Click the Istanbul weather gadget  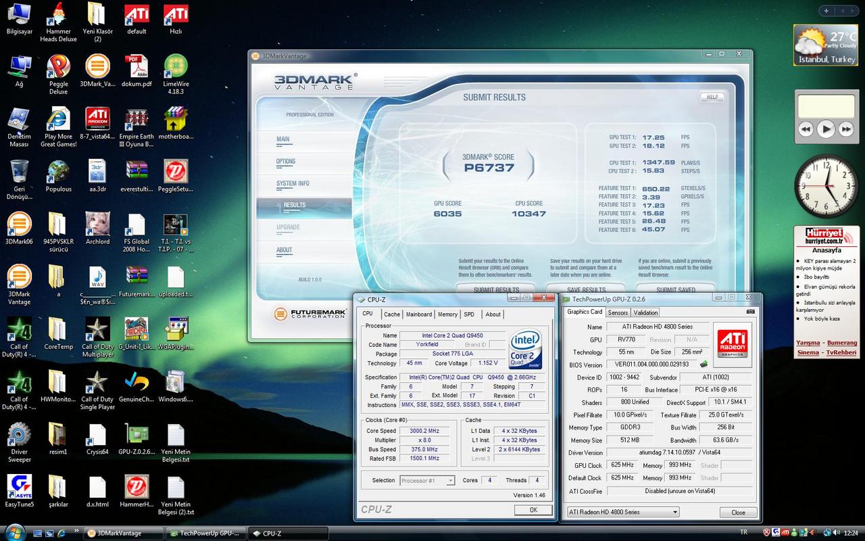(826, 45)
